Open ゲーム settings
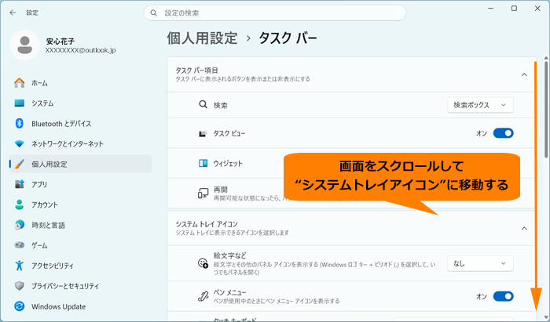This screenshot has height=322, width=550. 81,245
